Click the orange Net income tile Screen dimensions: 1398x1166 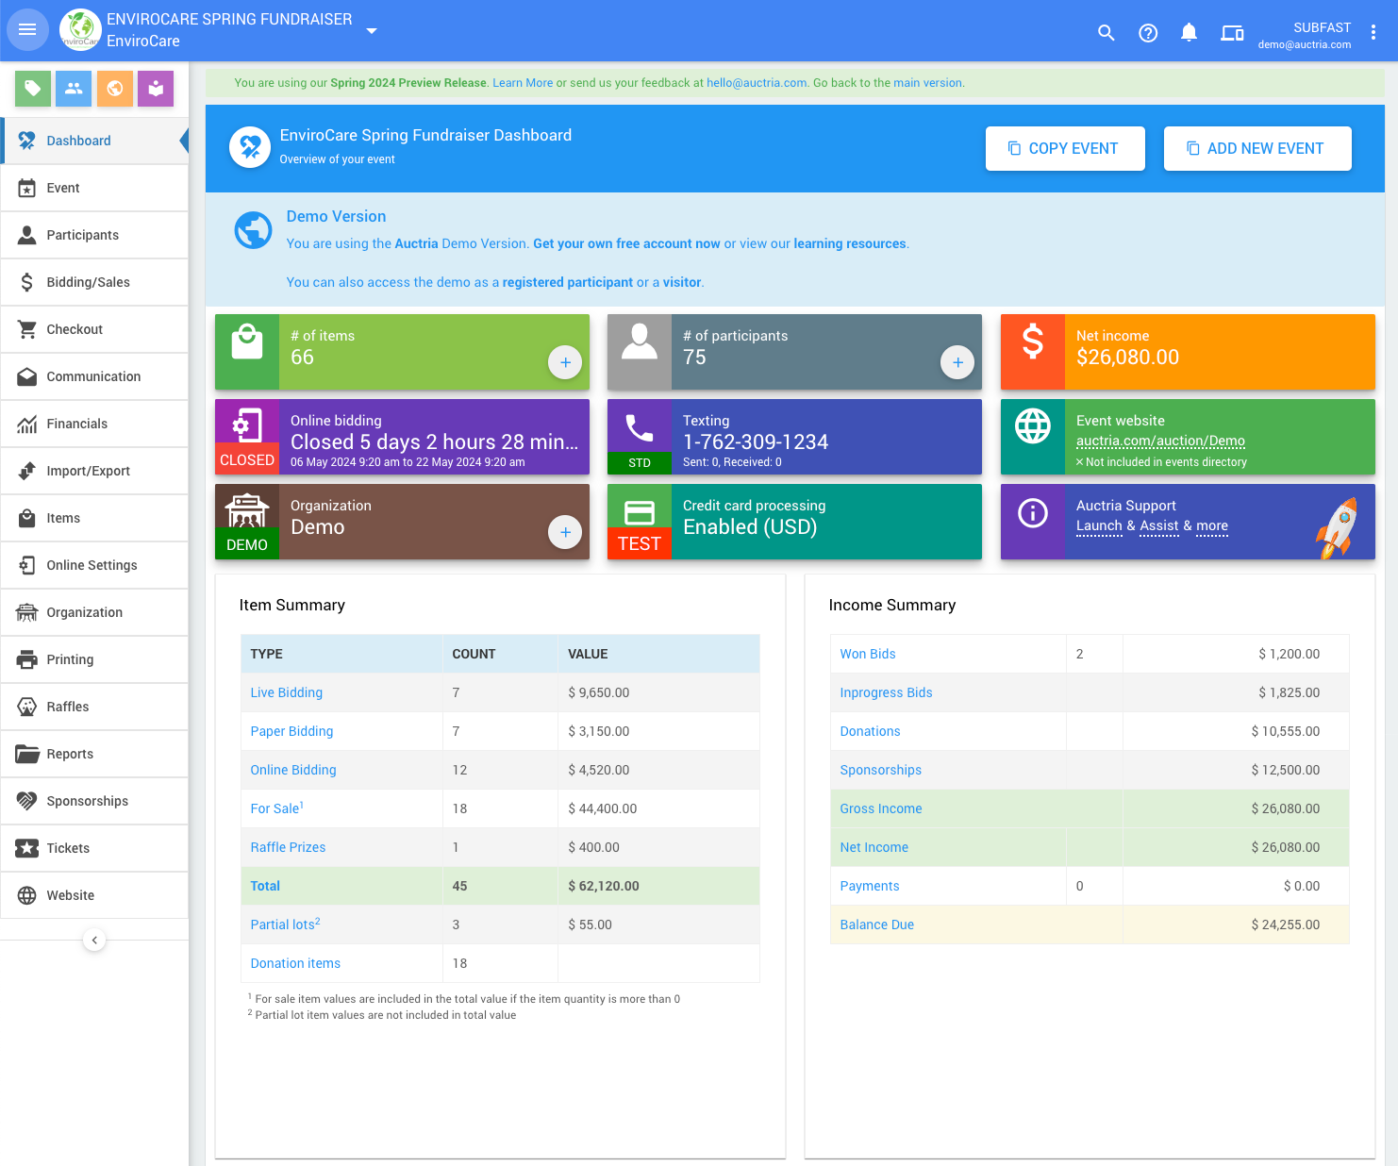coord(1187,352)
